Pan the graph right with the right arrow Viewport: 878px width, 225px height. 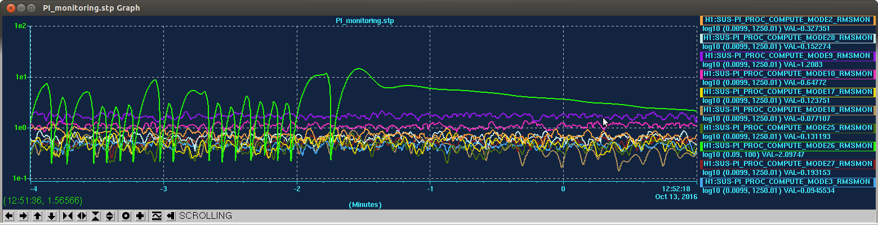[x=23, y=216]
